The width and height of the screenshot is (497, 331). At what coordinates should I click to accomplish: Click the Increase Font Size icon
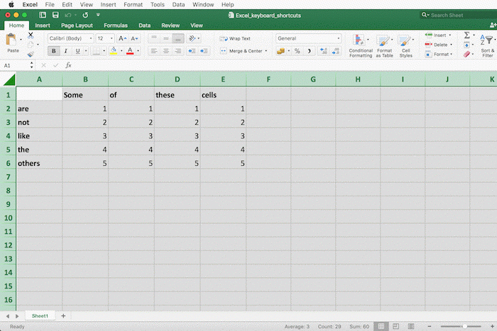[122, 38]
